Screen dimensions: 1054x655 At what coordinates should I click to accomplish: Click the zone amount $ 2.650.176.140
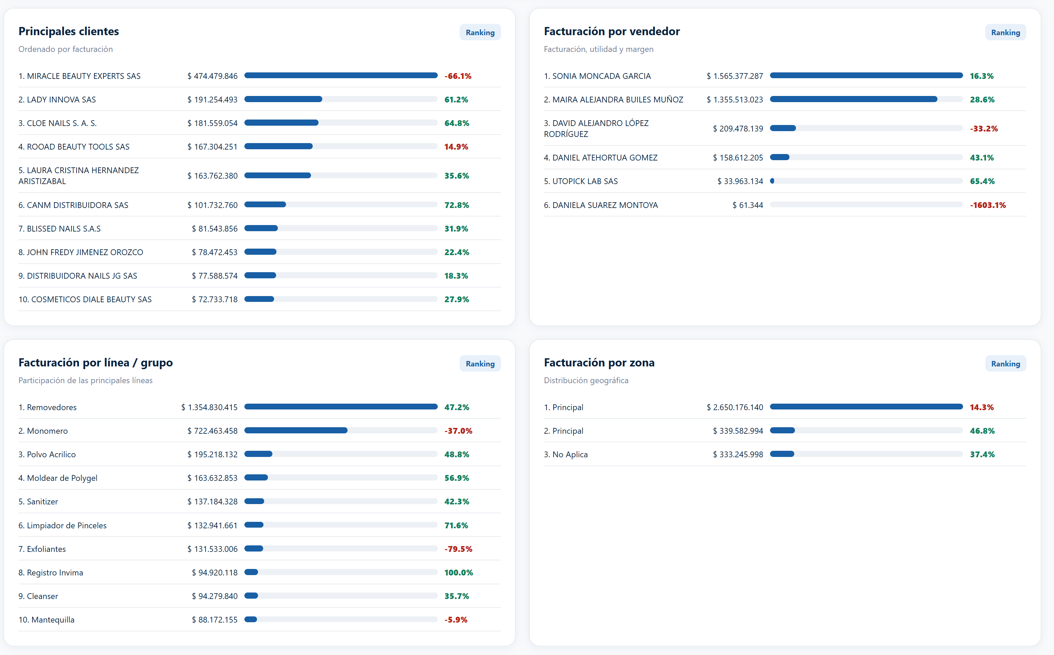coord(735,408)
